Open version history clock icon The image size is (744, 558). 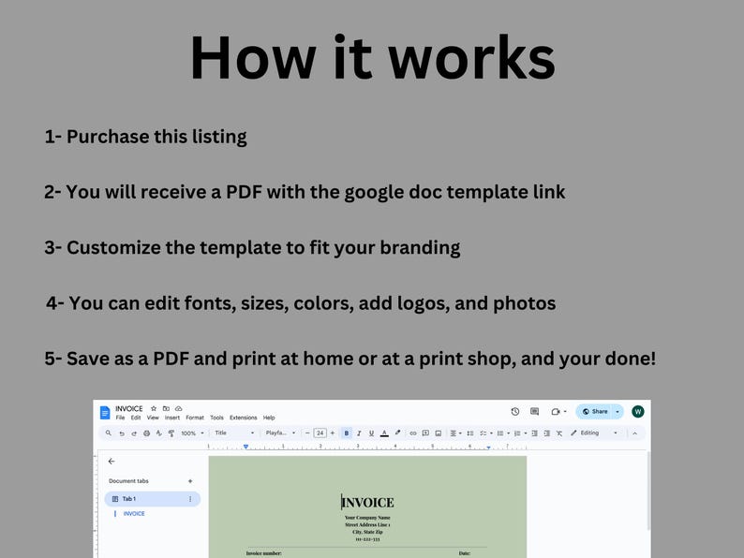[x=515, y=412]
